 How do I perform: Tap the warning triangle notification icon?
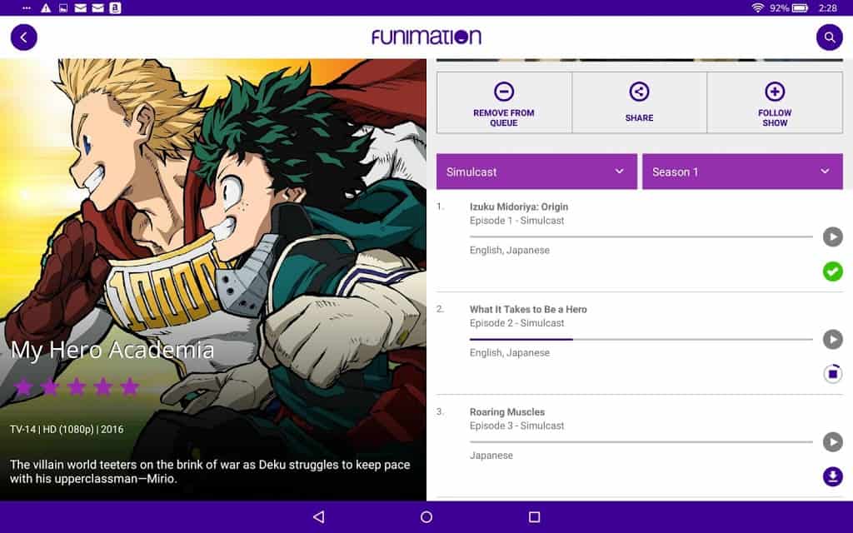46,7
